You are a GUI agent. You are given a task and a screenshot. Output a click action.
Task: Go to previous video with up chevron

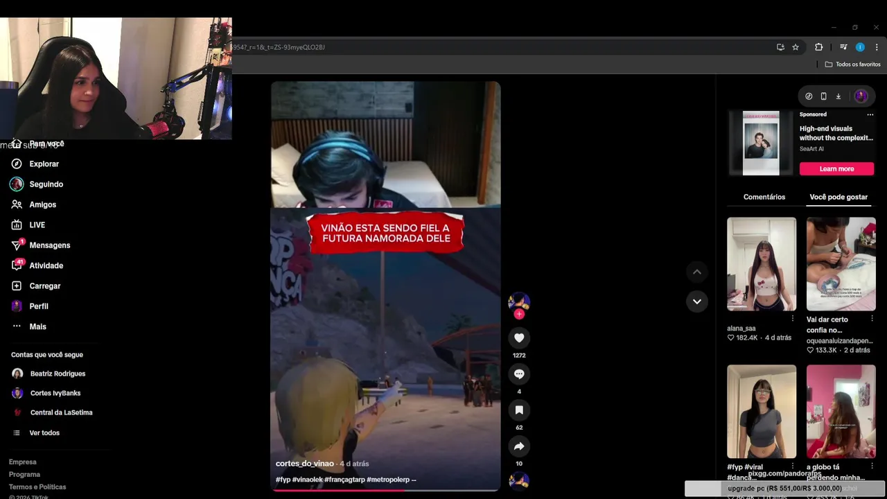point(697,272)
